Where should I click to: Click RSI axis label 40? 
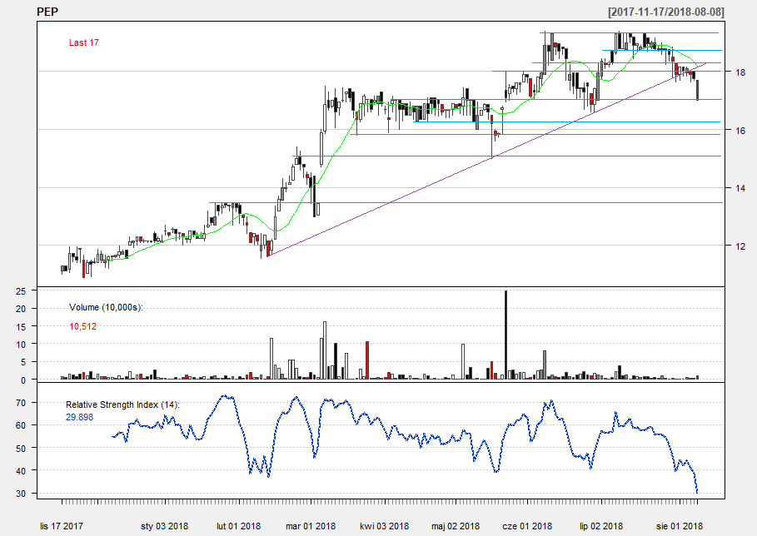pos(21,471)
